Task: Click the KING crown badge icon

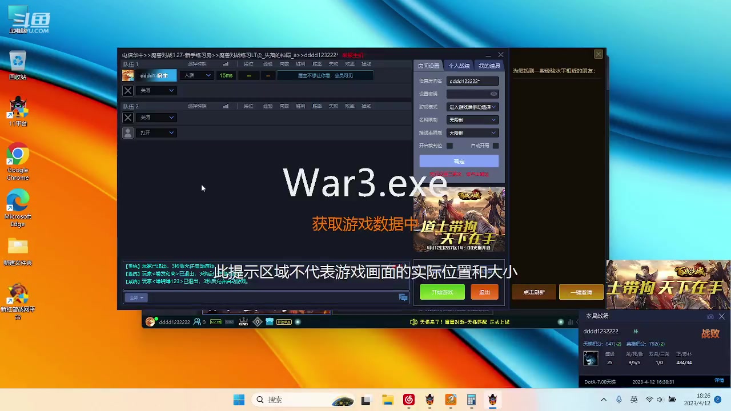Action: pyautogui.click(x=243, y=322)
